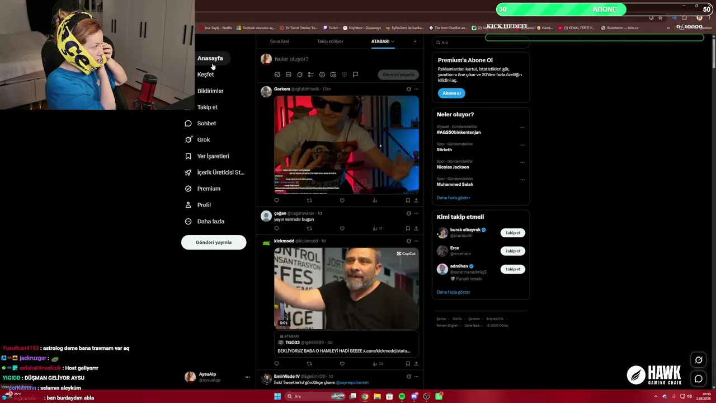Click Grok icon on kickmodd's post
Viewport: 716px width, 403px height.
[408, 241]
